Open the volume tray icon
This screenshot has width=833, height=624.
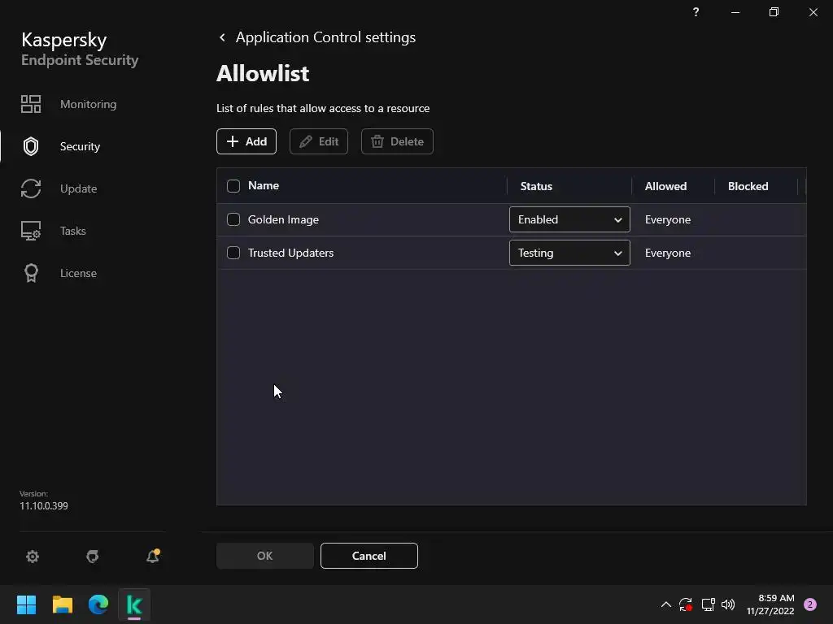coord(728,604)
